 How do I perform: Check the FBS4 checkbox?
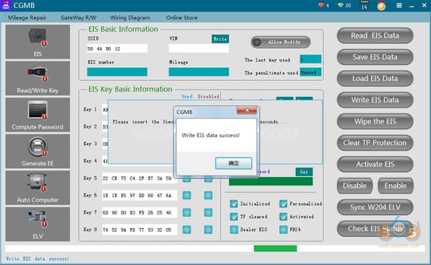point(284,229)
